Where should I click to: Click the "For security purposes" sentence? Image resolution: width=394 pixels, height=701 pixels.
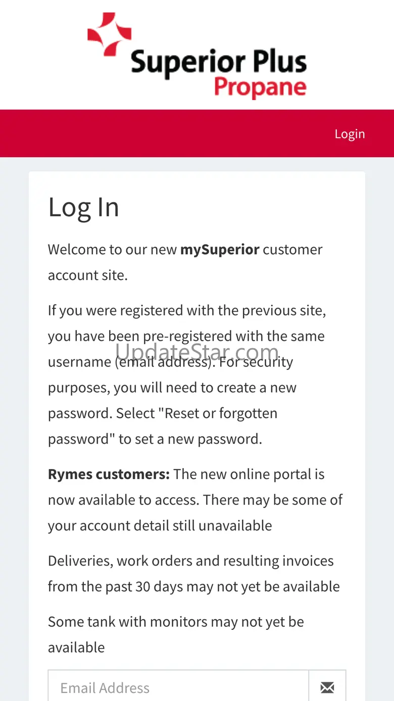172,388
